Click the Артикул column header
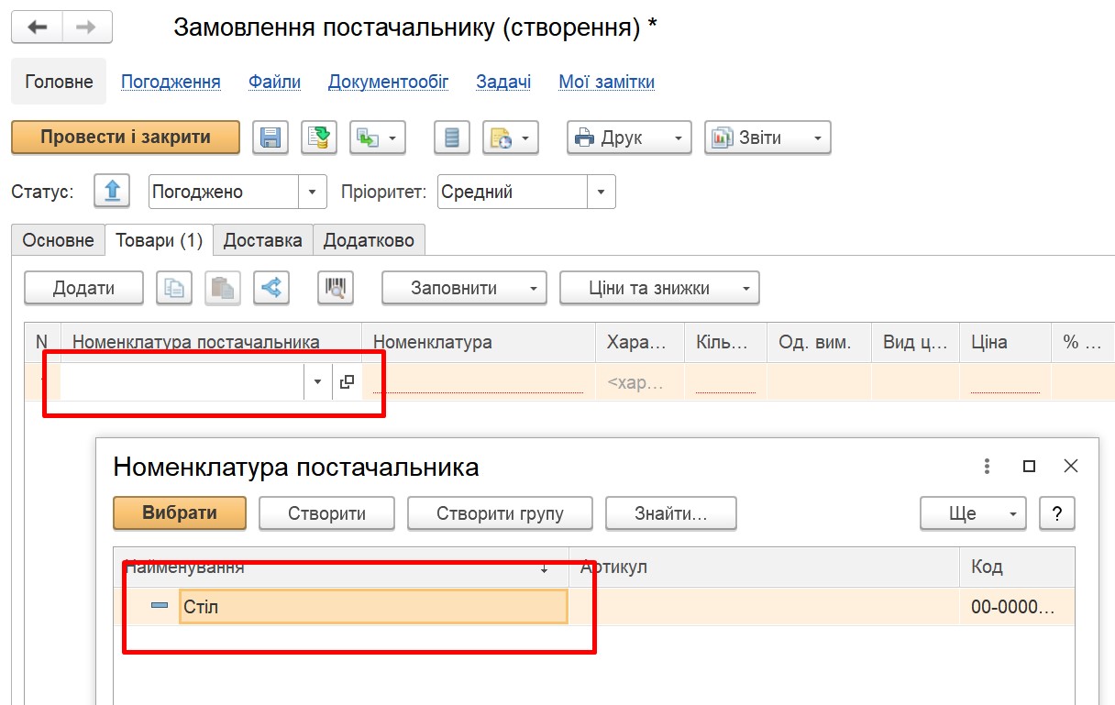Viewport: 1115px width, 705px height. (x=765, y=567)
